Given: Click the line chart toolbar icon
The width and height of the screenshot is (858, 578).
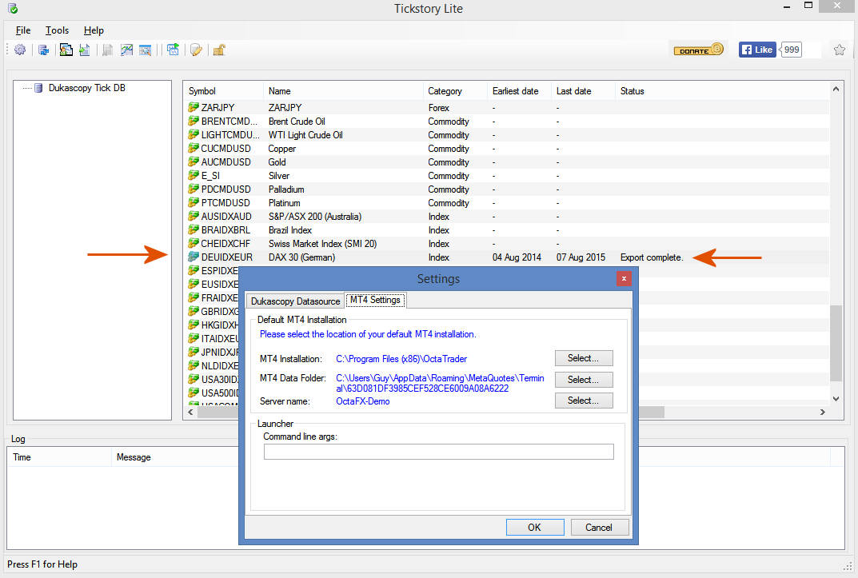Looking at the screenshot, I should pyautogui.click(x=126, y=50).
